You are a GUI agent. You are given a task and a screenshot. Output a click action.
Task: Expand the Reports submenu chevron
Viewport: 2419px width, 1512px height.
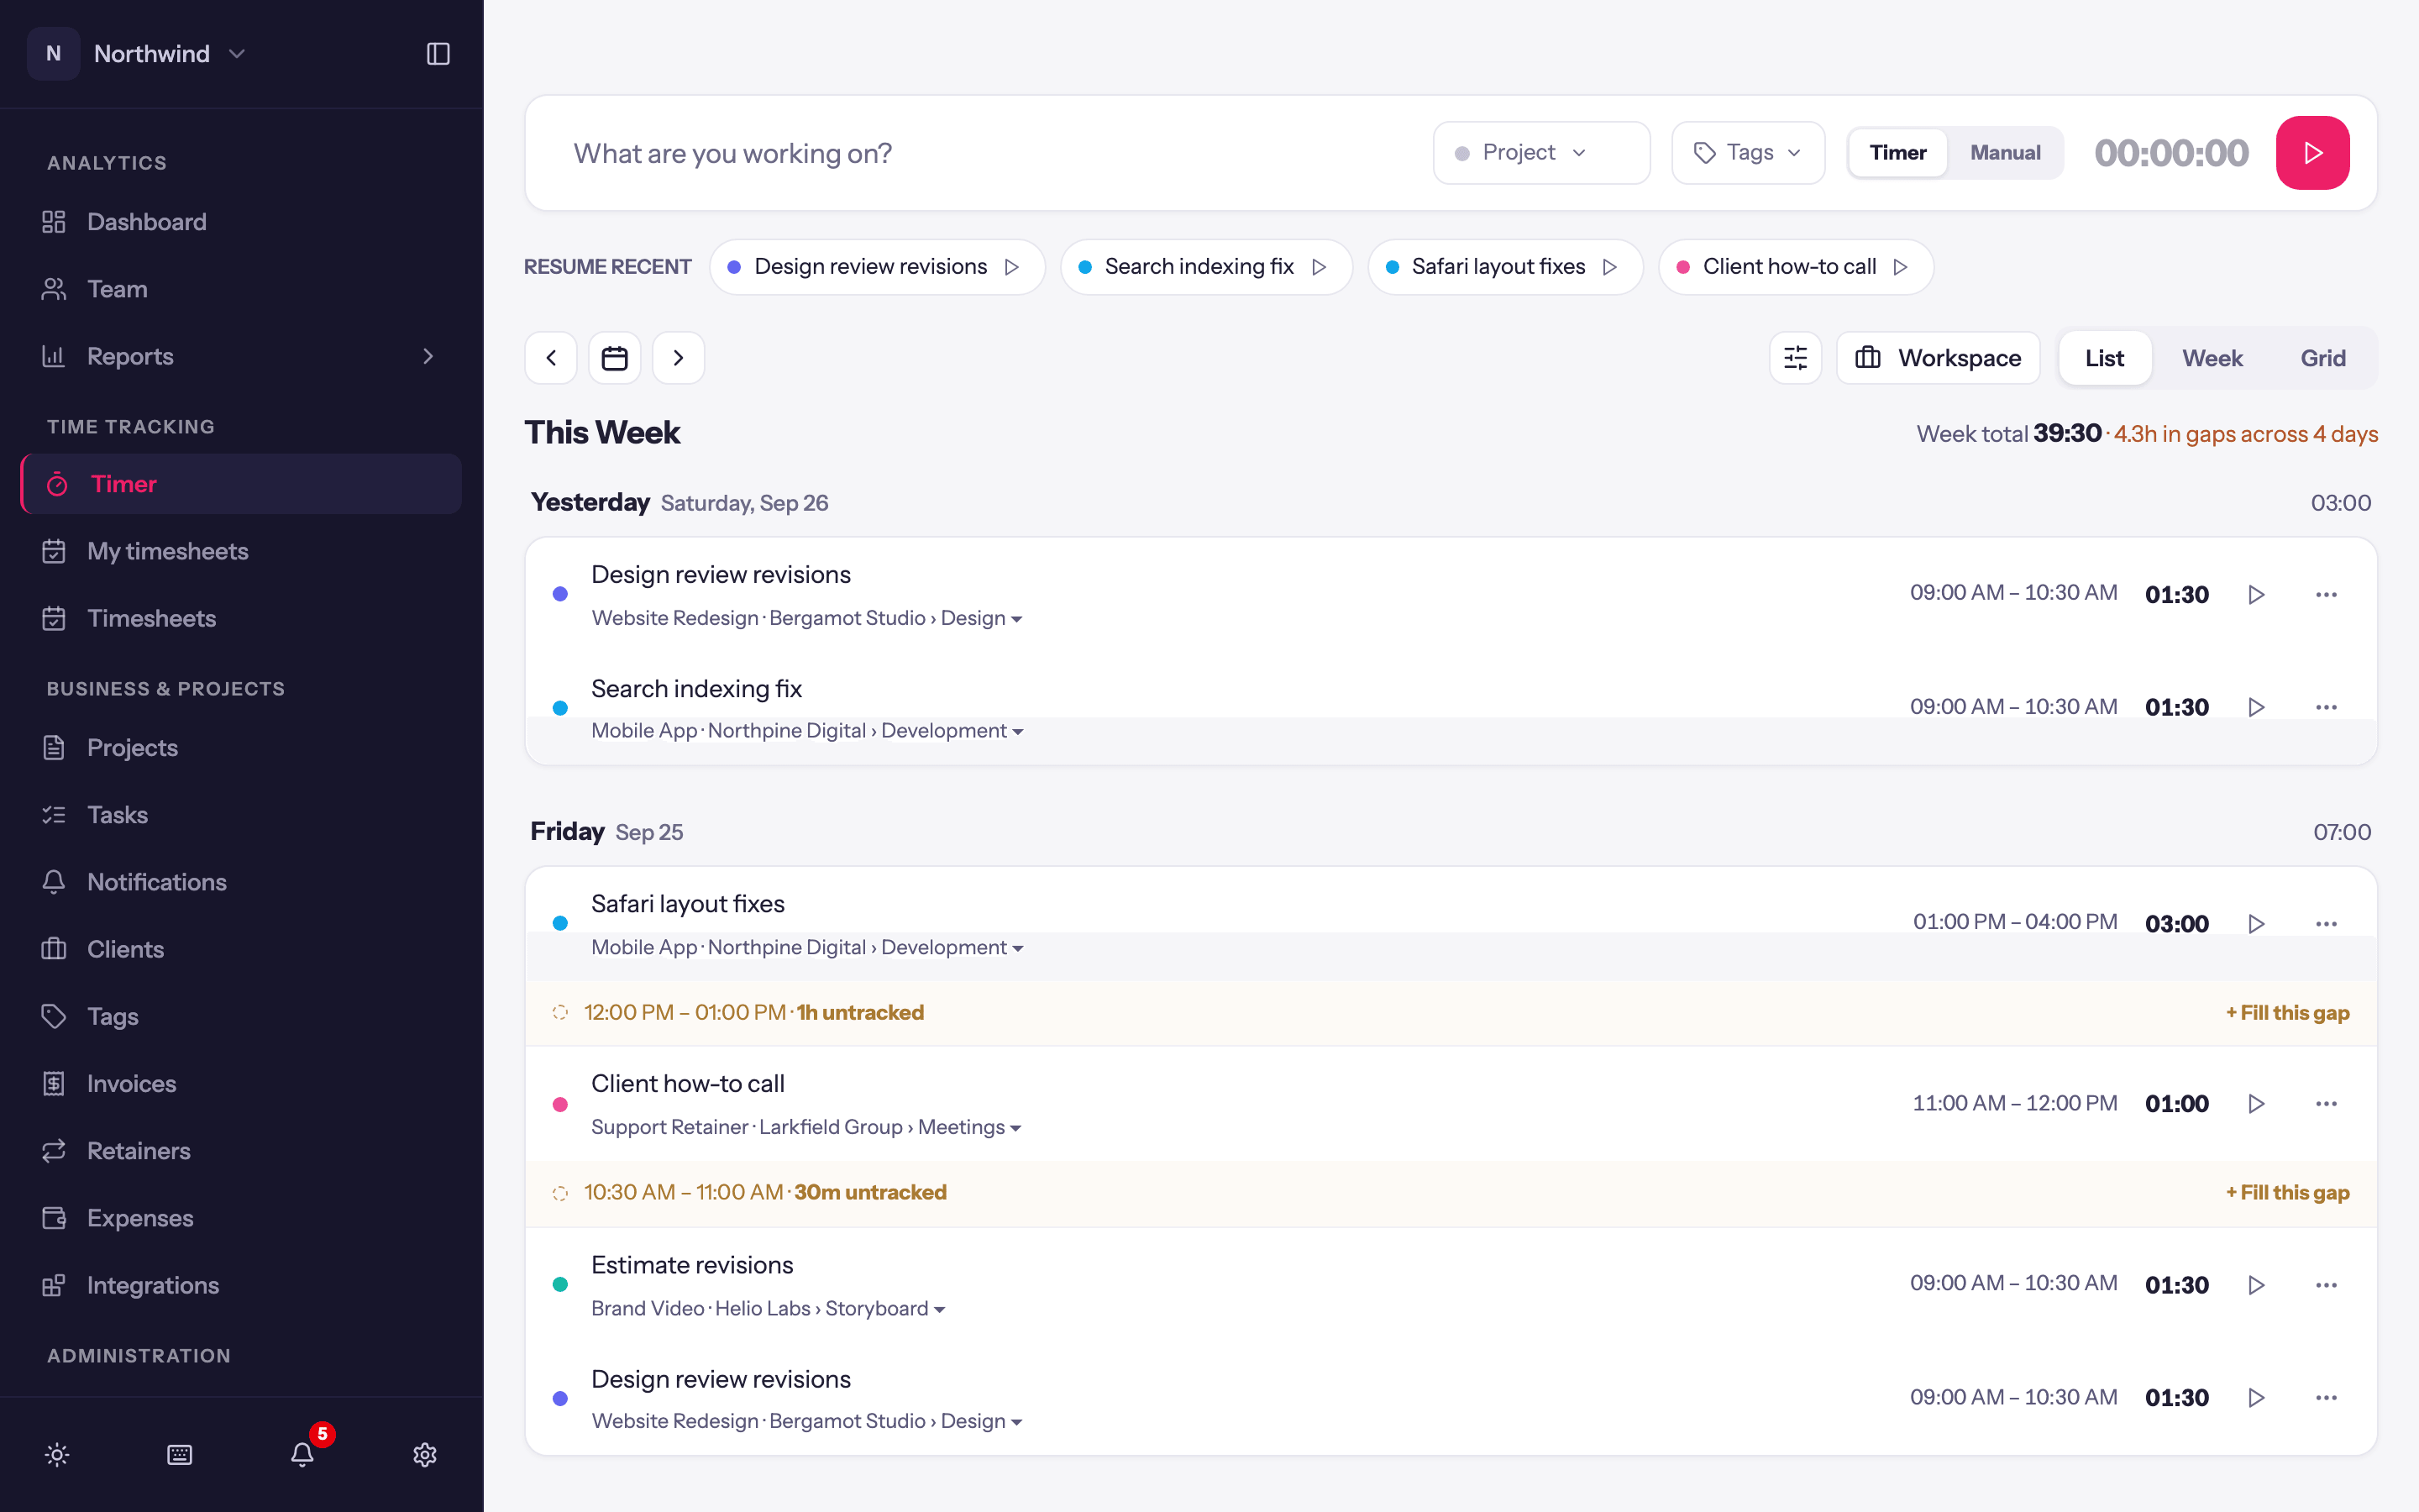click(429, 356)
